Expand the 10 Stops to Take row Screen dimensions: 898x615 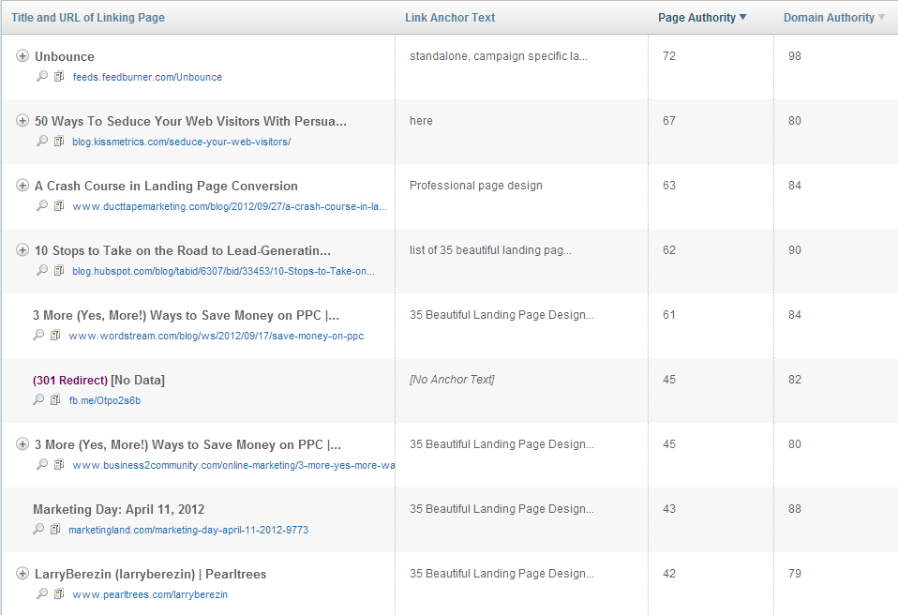point(22,249)
